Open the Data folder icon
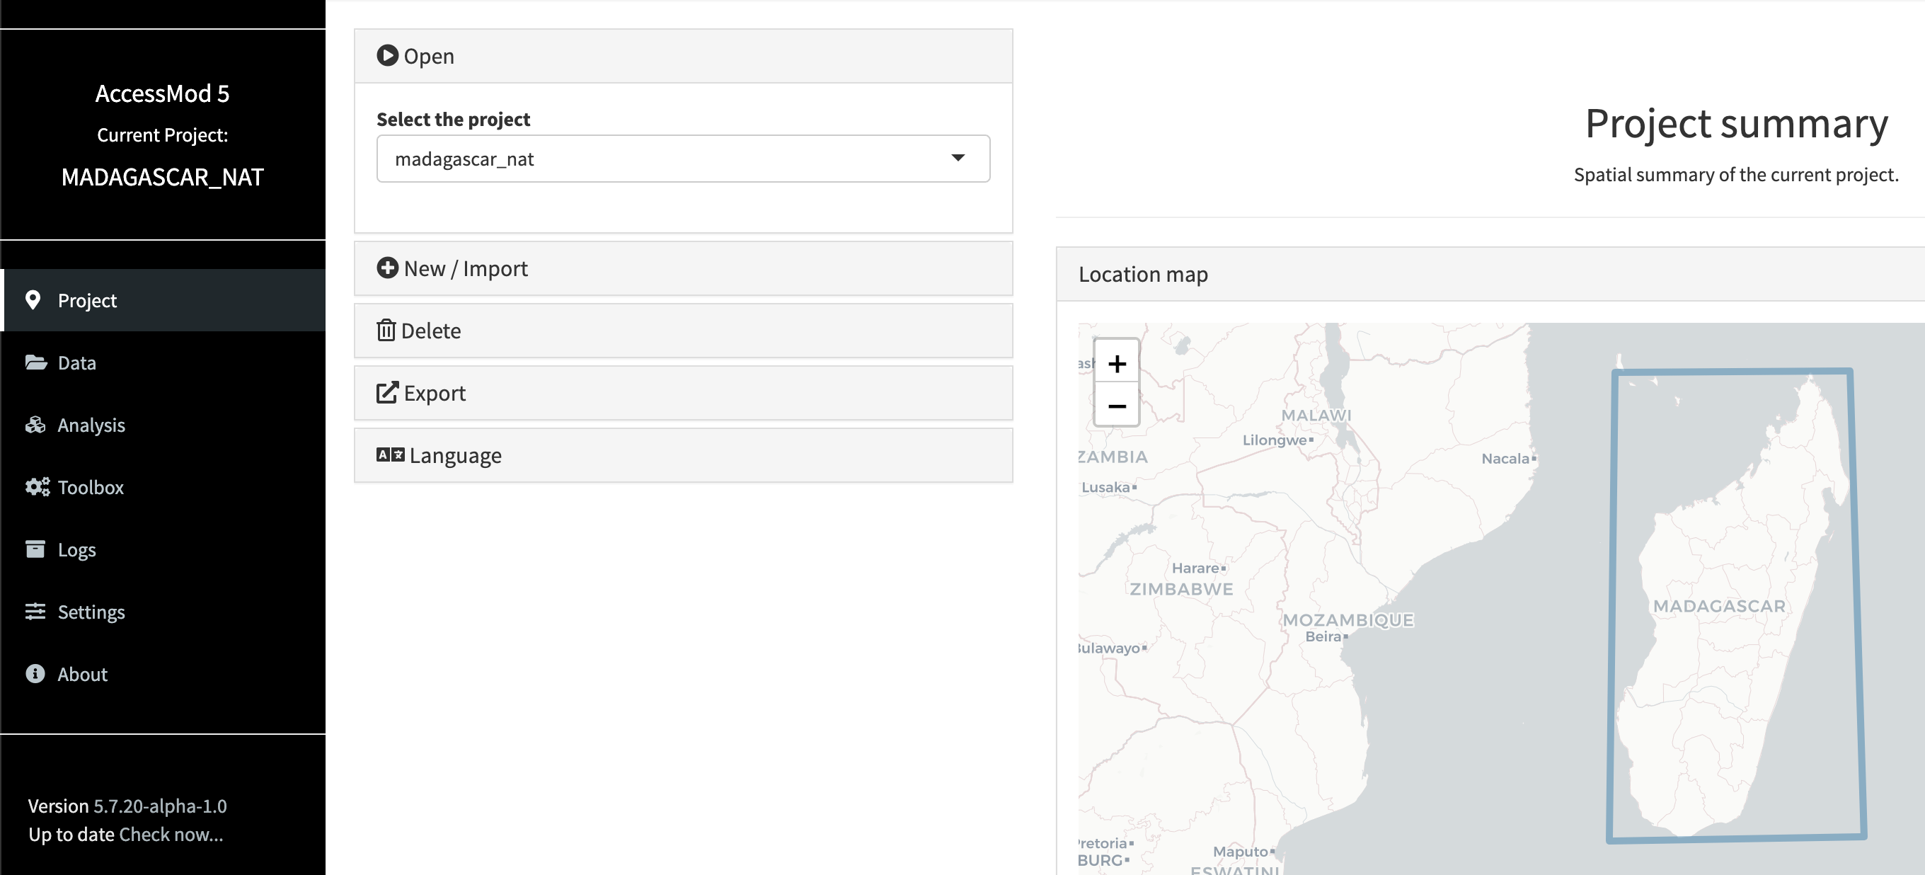Viewport: 1925px width, 875px height. tap(36, 362)
